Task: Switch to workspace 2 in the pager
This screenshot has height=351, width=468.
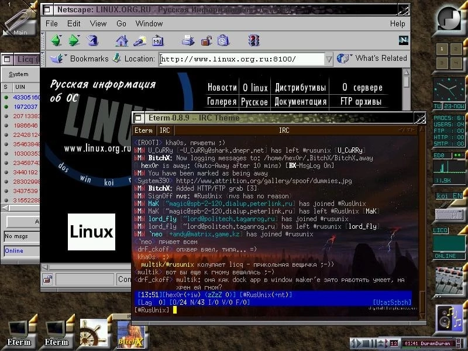Action: click(x=456, y=49)
